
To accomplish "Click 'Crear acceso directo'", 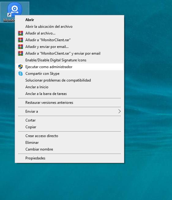I will [69, 136].
